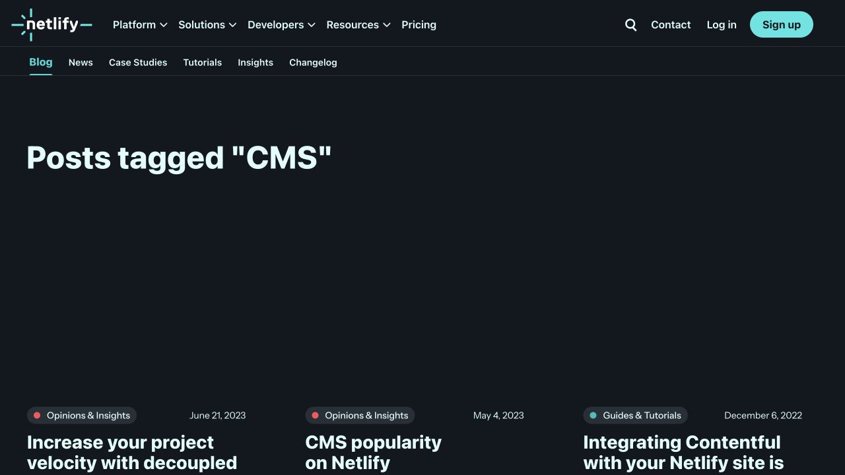The image size is (845, 475).
Task: Open the Changelog tab
Action: [x=313, y=63]
